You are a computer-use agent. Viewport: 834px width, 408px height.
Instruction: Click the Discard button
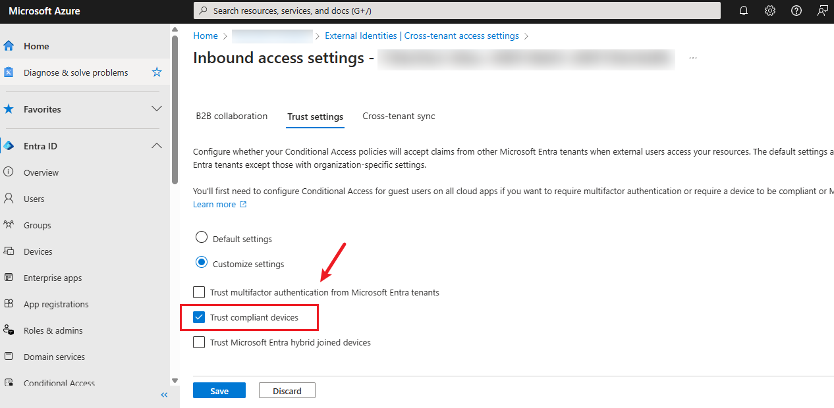(287, 390)
